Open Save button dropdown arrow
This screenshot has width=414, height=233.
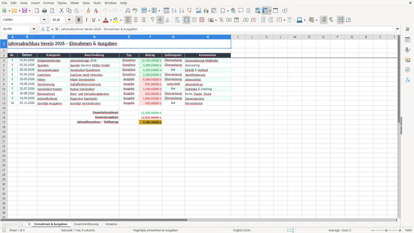tap(30, 11)
